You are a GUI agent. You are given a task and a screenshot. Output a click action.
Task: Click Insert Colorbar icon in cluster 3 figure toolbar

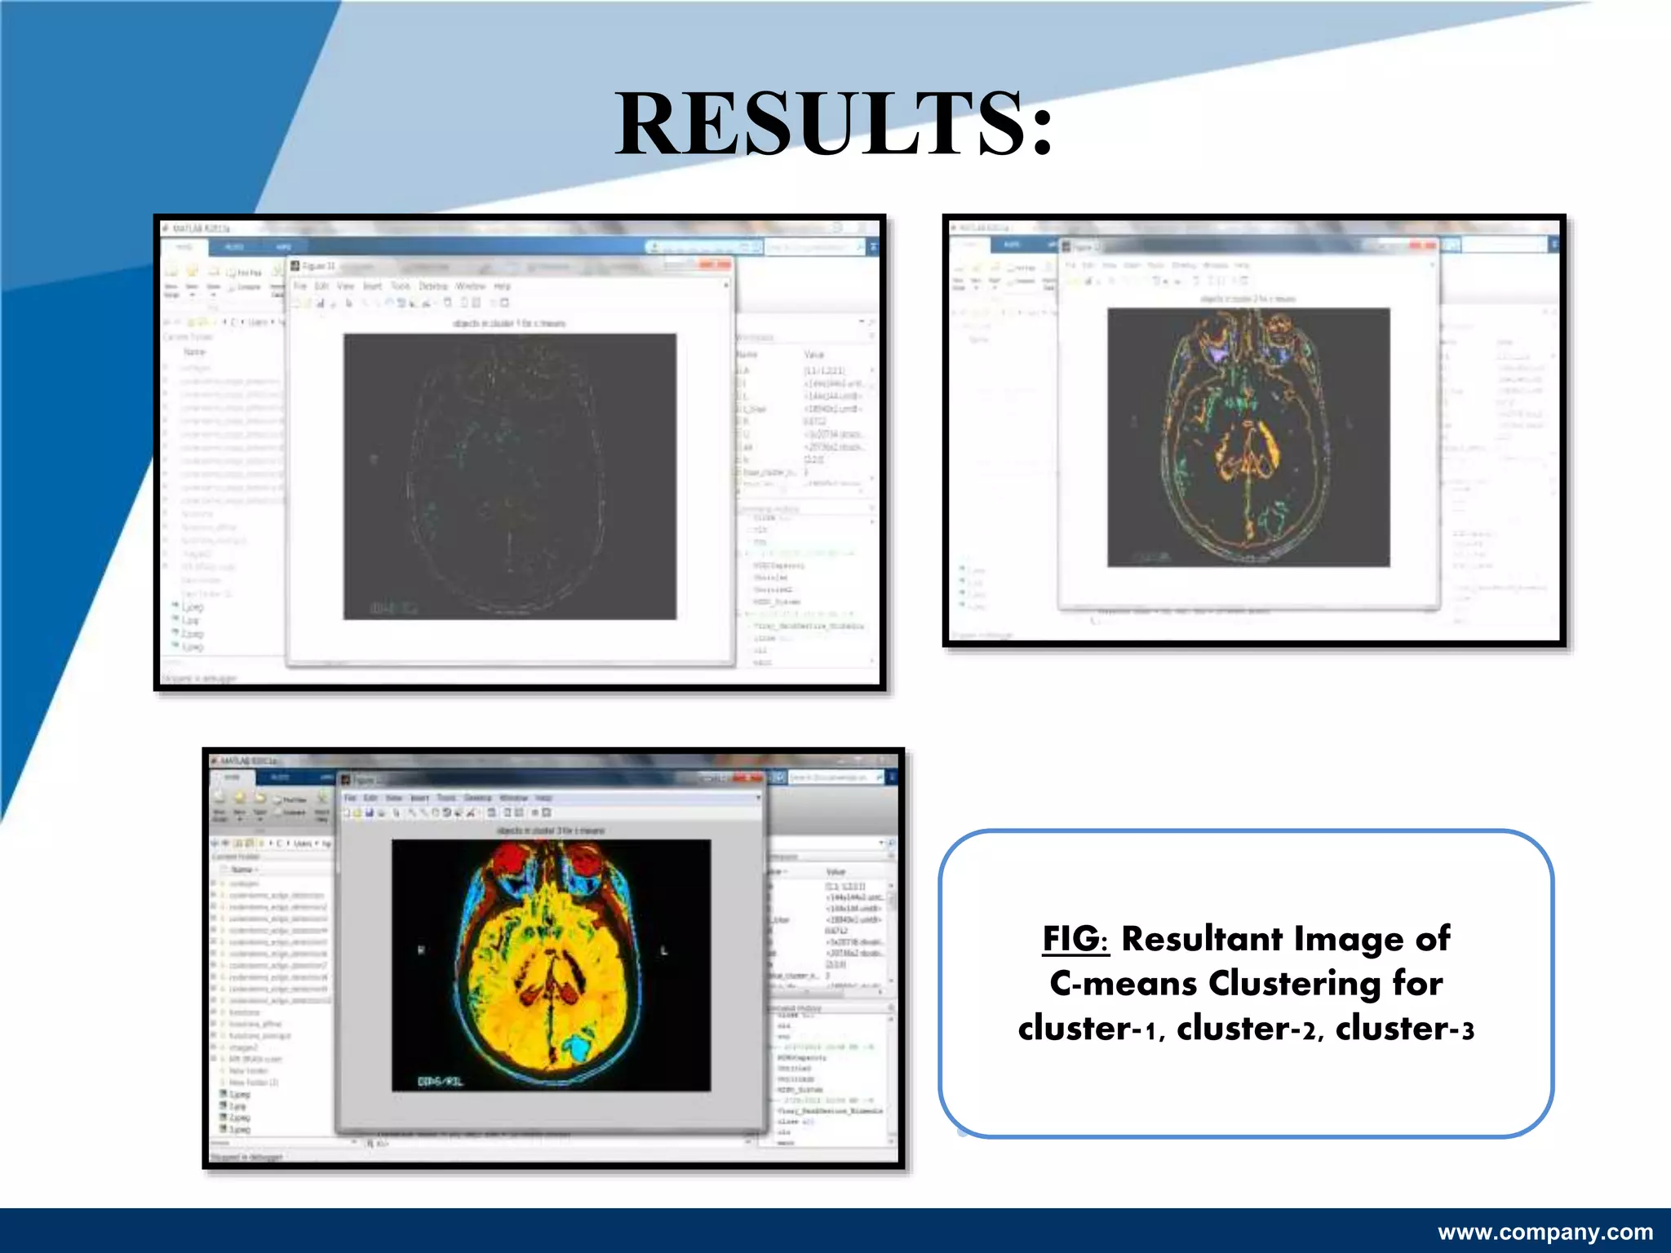pos(507,812)
